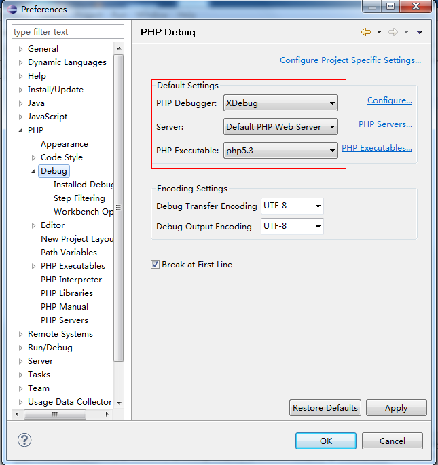Select the Debug tree item label
This screenshot has width=438, height=465.
click(54, 171)
